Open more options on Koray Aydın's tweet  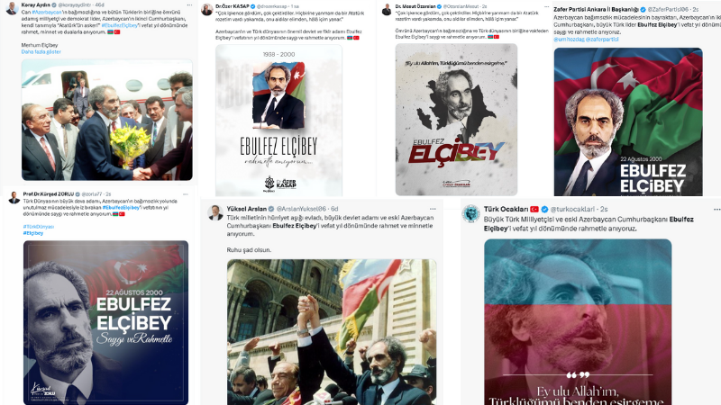189,5
